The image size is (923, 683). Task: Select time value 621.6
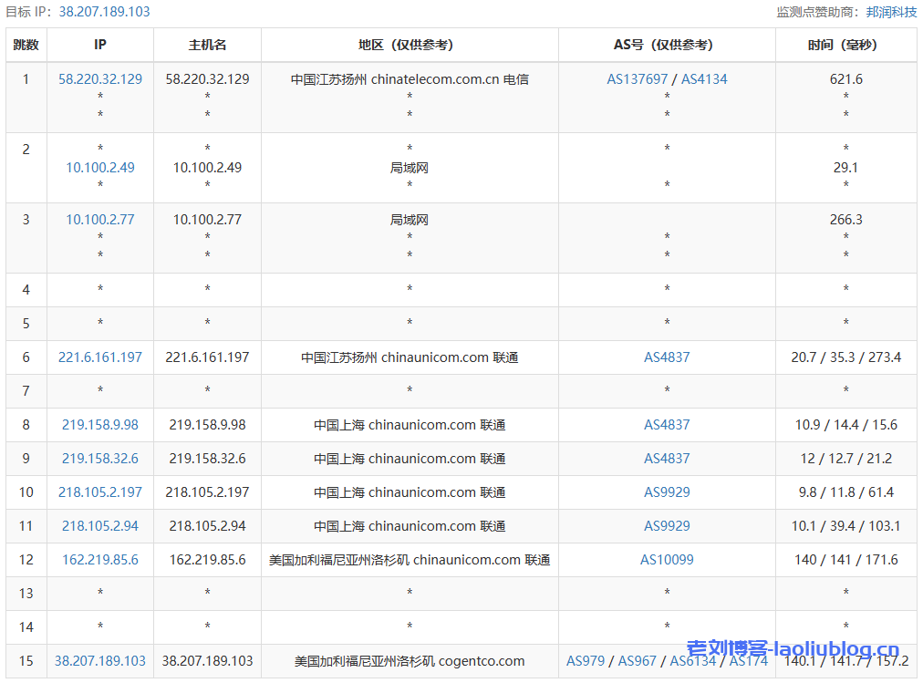(845, 78)
